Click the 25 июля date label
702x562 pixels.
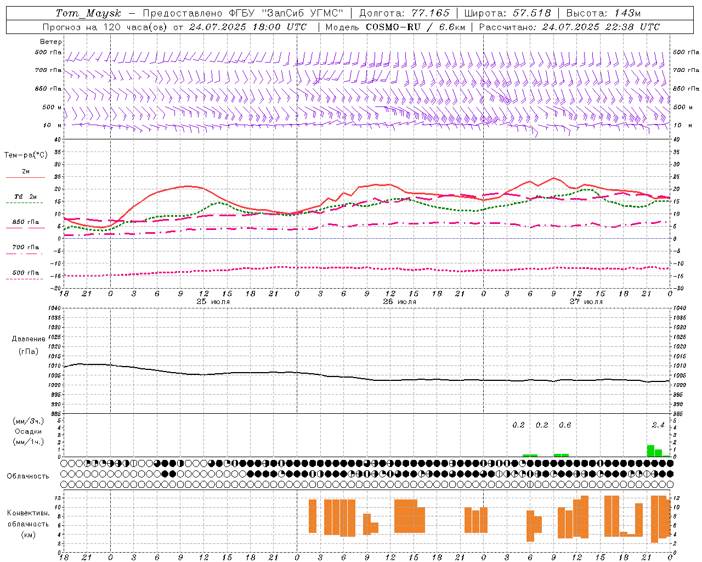coord(213,302)
